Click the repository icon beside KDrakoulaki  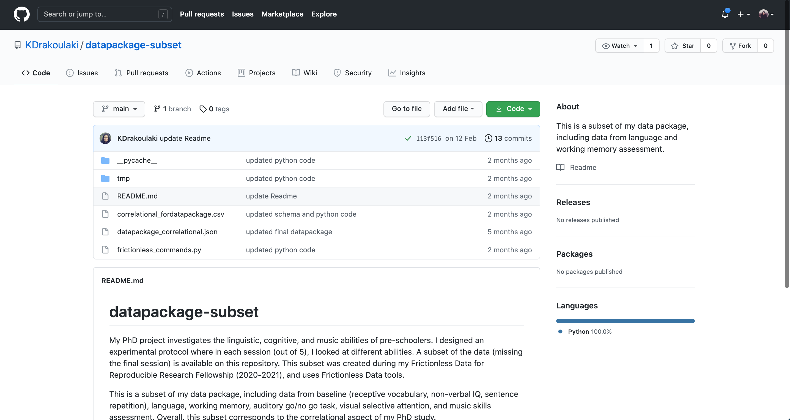18,45
